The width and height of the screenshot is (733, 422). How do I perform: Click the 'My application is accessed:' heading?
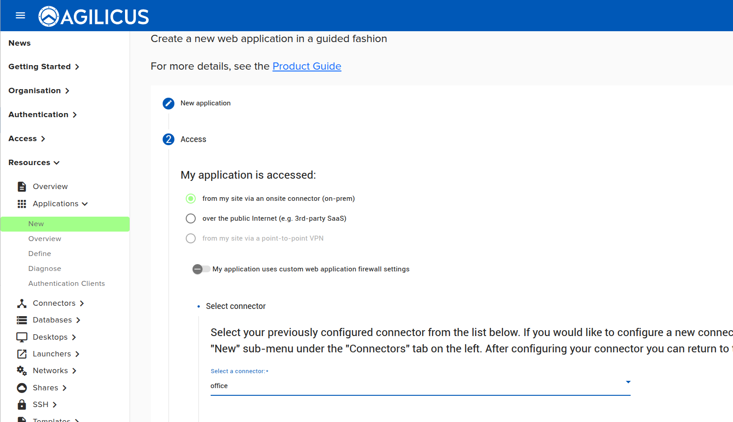click(248, 175)
